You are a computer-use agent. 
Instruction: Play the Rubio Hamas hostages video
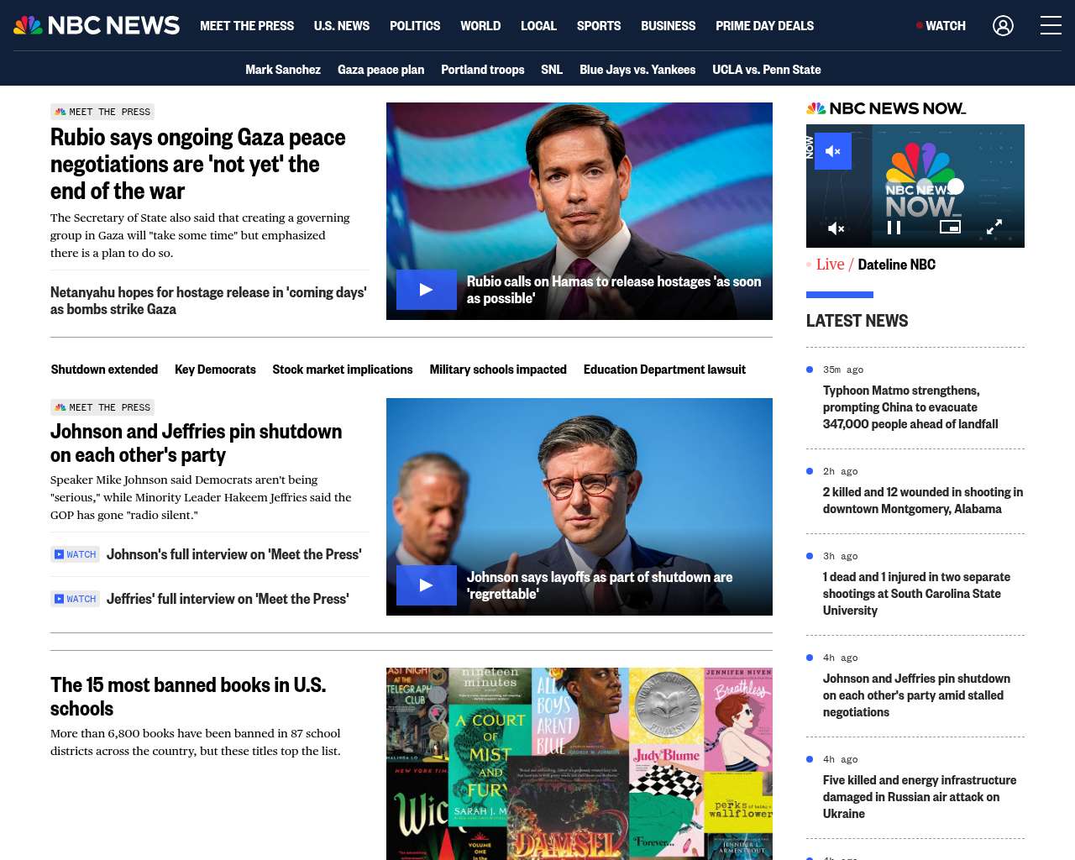[426, 290]
